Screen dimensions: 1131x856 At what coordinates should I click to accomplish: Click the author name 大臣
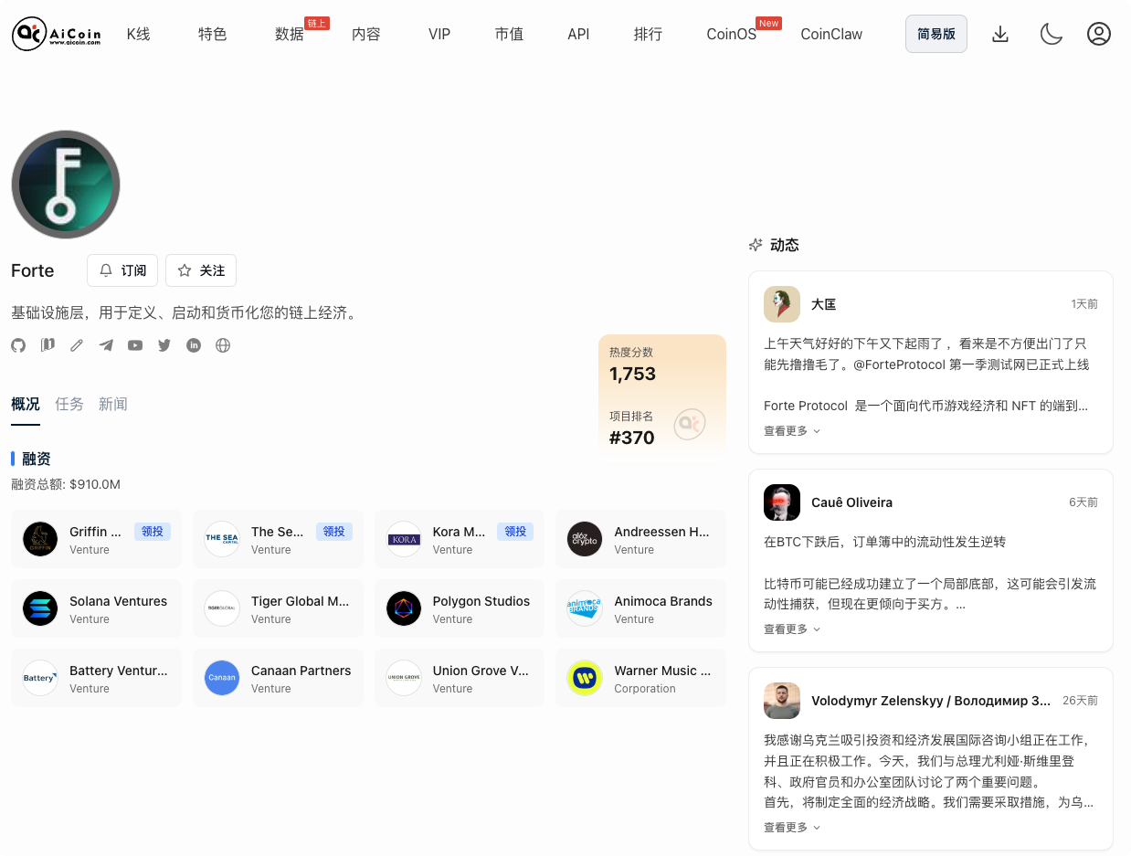[824, 304]
